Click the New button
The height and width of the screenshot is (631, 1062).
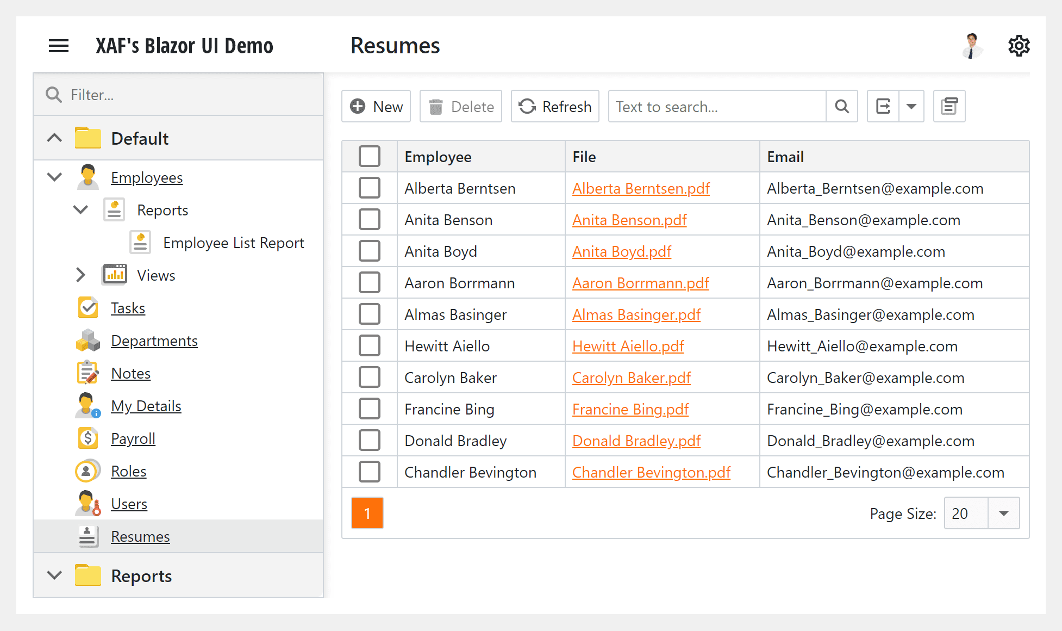click(x=376, y=106)
